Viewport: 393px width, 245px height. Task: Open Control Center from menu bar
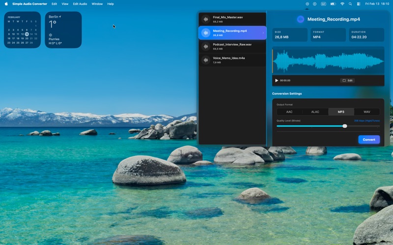click(359, 4)
